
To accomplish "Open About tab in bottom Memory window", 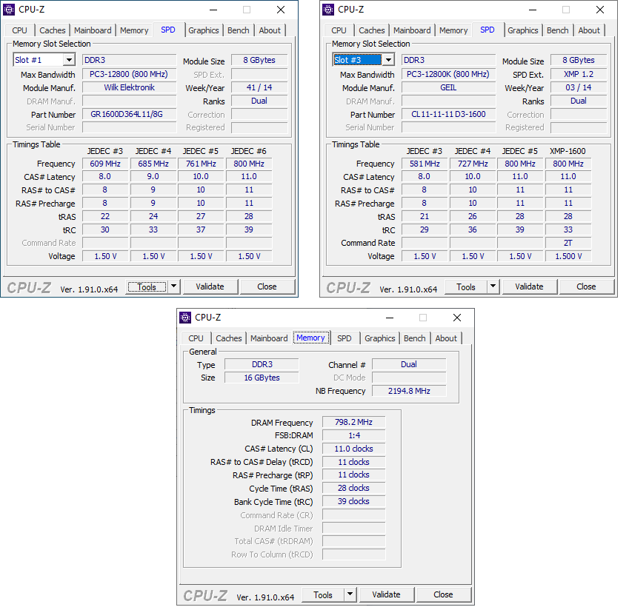I will point(446,338).
